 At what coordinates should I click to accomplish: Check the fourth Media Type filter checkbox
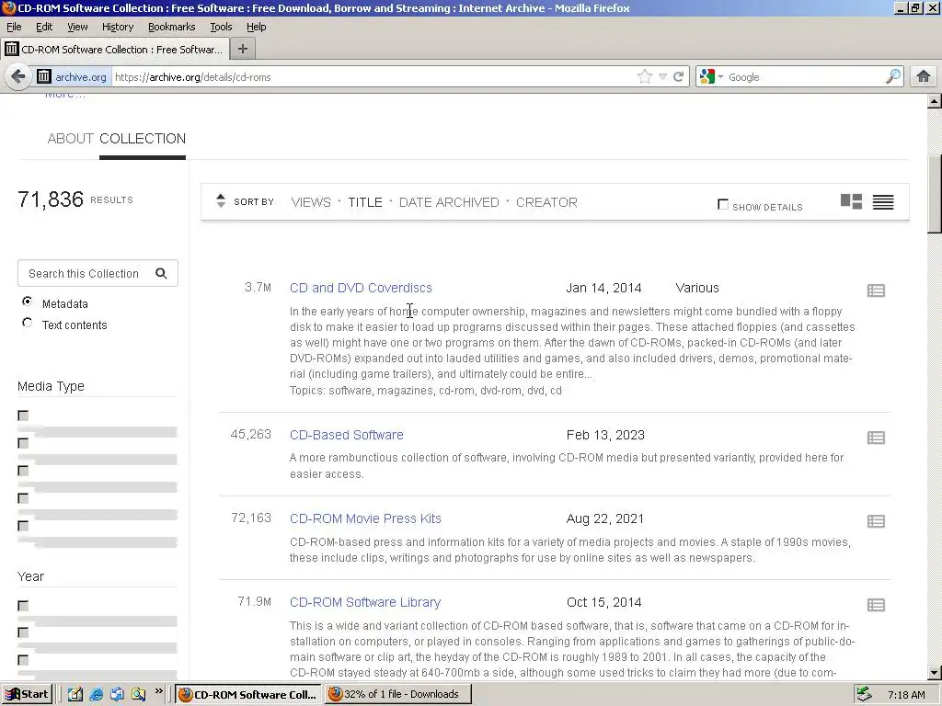coord(23,498)
